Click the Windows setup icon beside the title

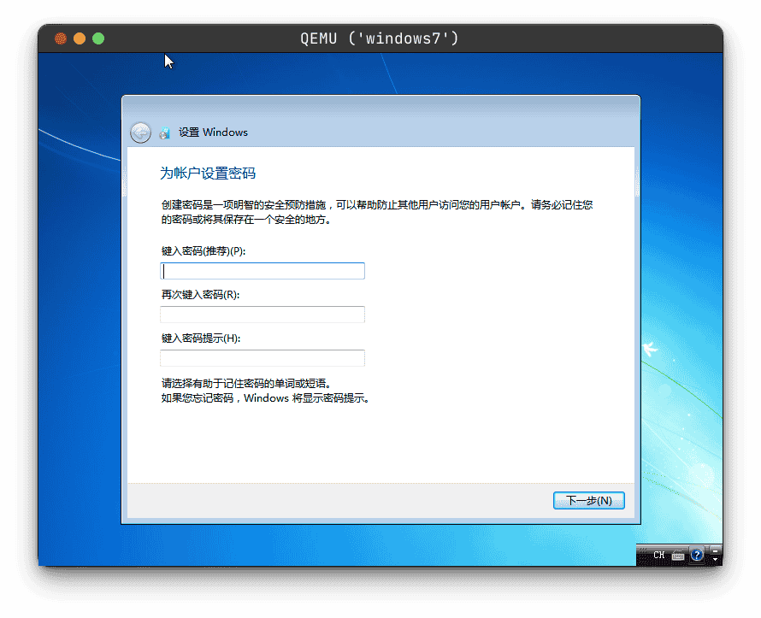[165, 132]
